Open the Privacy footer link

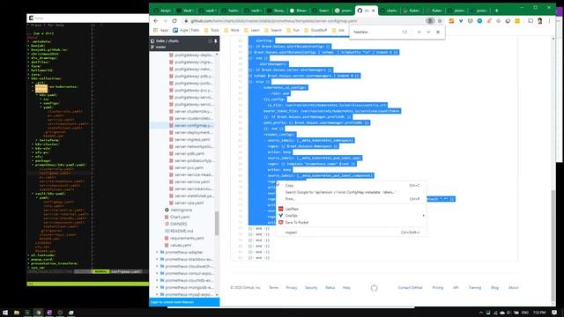tap(292, 288)
